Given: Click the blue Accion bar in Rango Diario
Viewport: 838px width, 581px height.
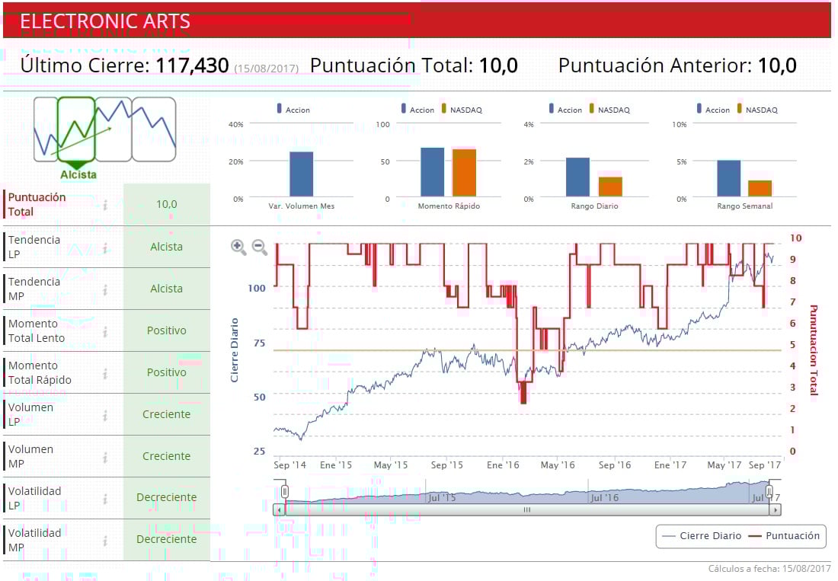Looking at the screenshot, I should point(577,177).
